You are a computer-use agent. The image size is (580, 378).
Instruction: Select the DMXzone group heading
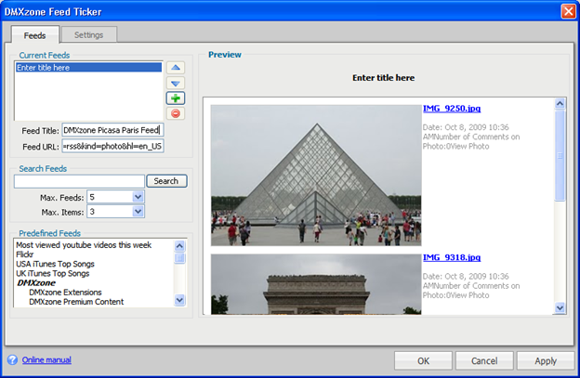(36, 283)
